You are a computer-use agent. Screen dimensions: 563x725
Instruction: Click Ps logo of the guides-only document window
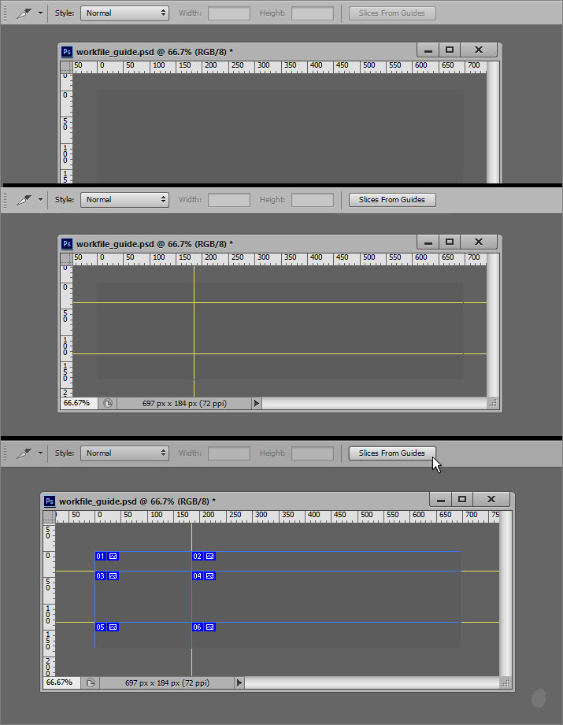tap(67, 243)
